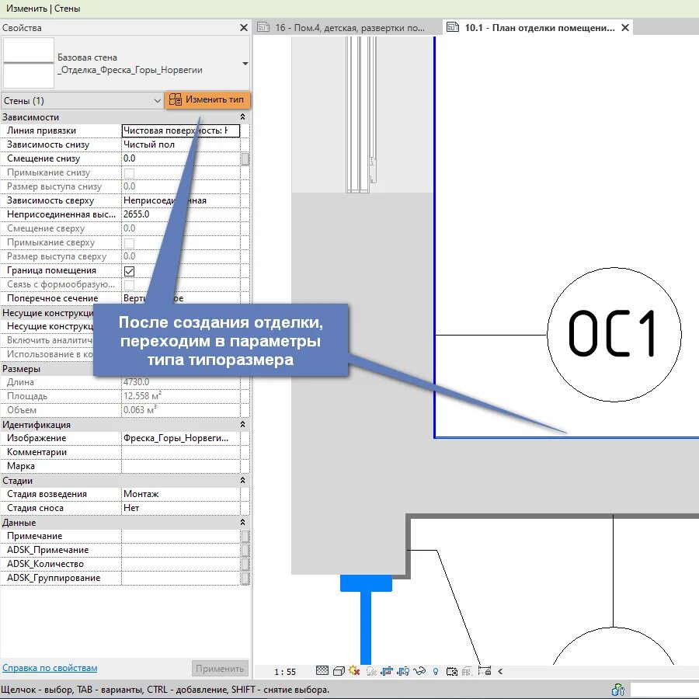The image size is (699, 699).
Task: Click the Объем value 0.063 м³
Action: click(180, 409)
